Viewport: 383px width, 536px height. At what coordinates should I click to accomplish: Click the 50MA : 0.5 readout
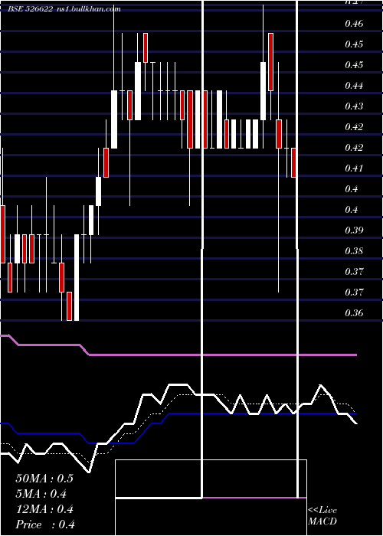[x=44, y=479]
